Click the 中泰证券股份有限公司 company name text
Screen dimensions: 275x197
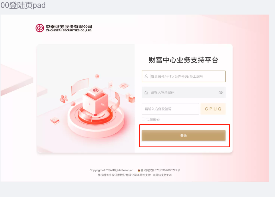[x=69, y=27]
